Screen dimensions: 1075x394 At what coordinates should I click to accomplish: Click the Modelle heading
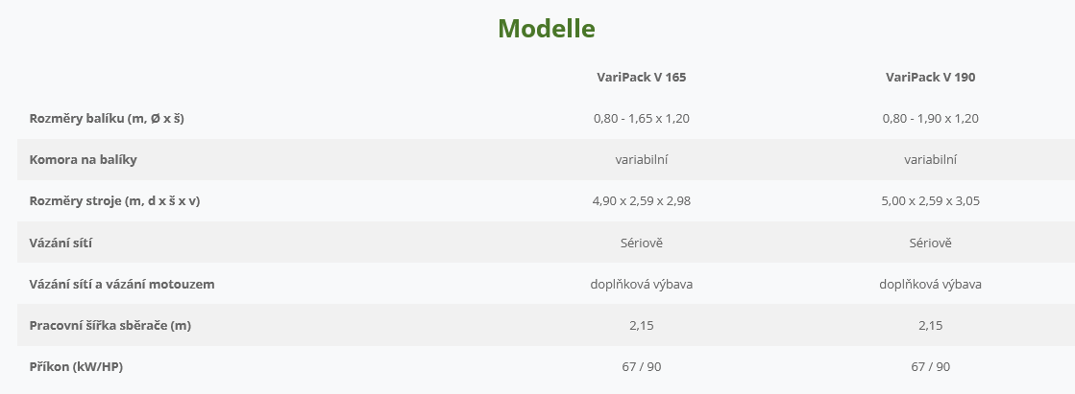click(547, 29)
